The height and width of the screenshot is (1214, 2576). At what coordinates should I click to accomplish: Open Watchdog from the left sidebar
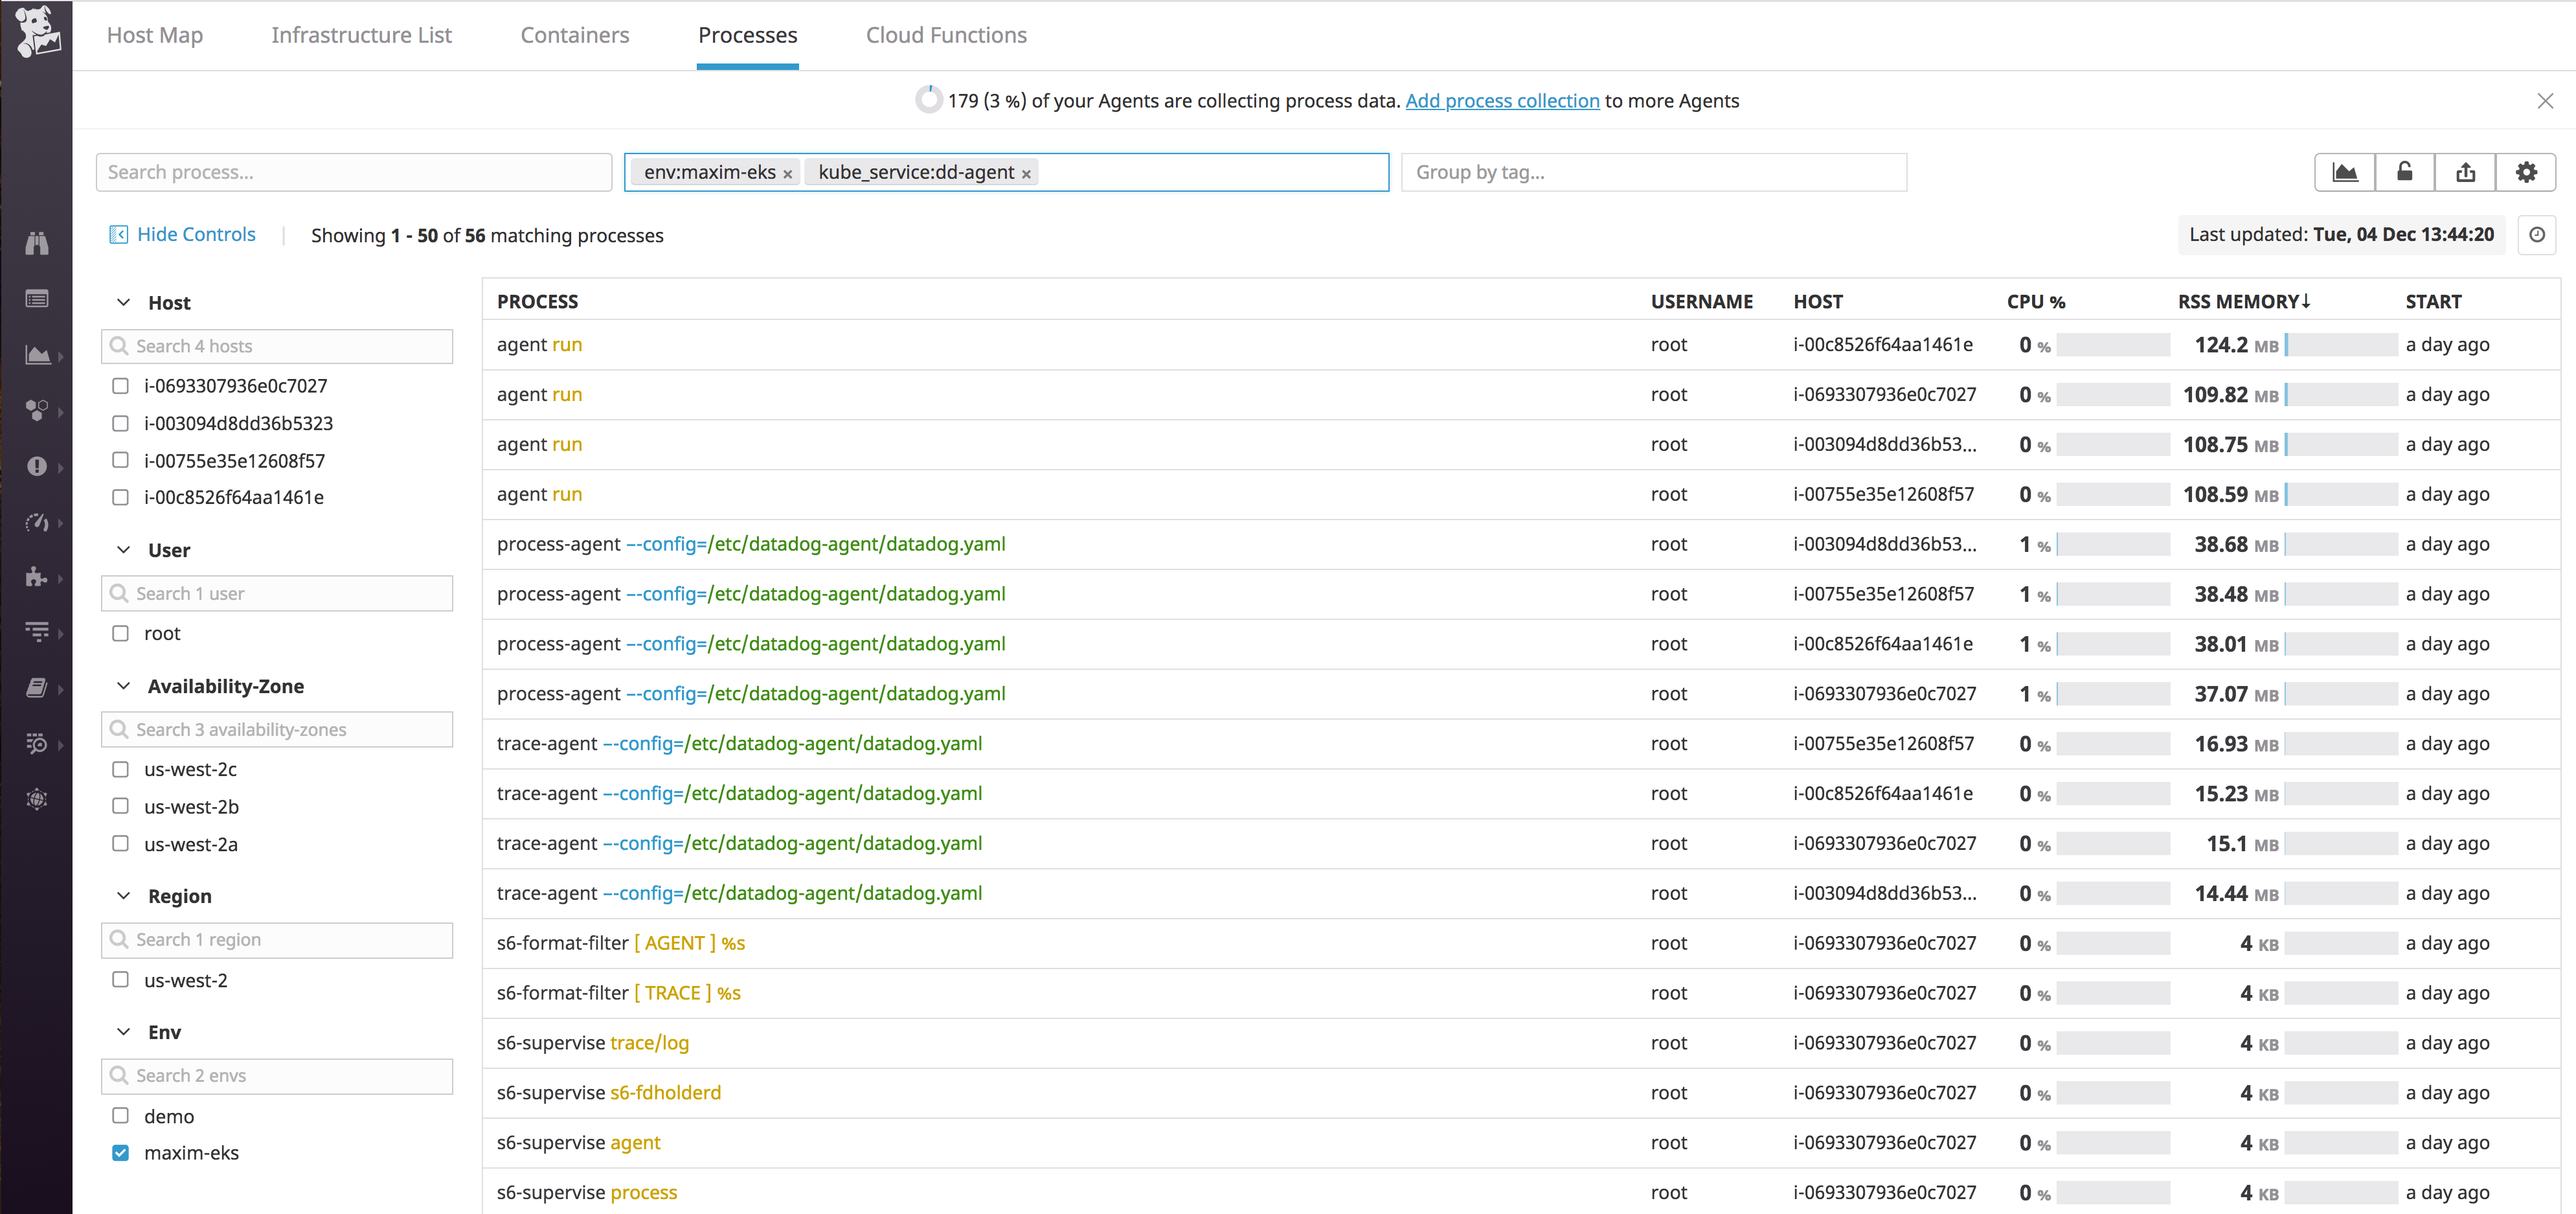pyautogui.click(x=37, y=242)
